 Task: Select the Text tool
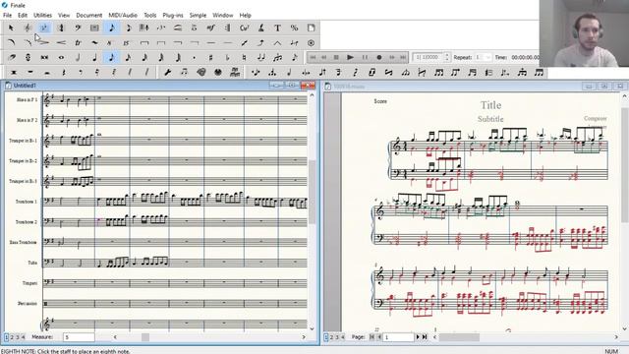(x=277, y=28)
